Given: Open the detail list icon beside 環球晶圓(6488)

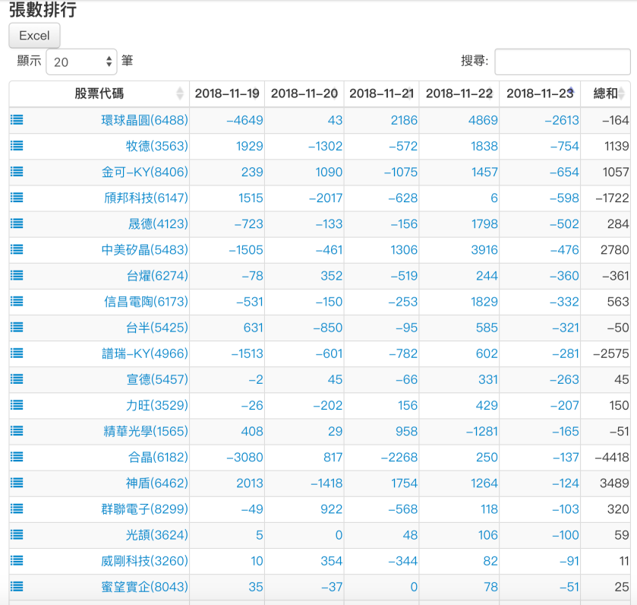Looking at the screenshot, I should tap(16, 120).
